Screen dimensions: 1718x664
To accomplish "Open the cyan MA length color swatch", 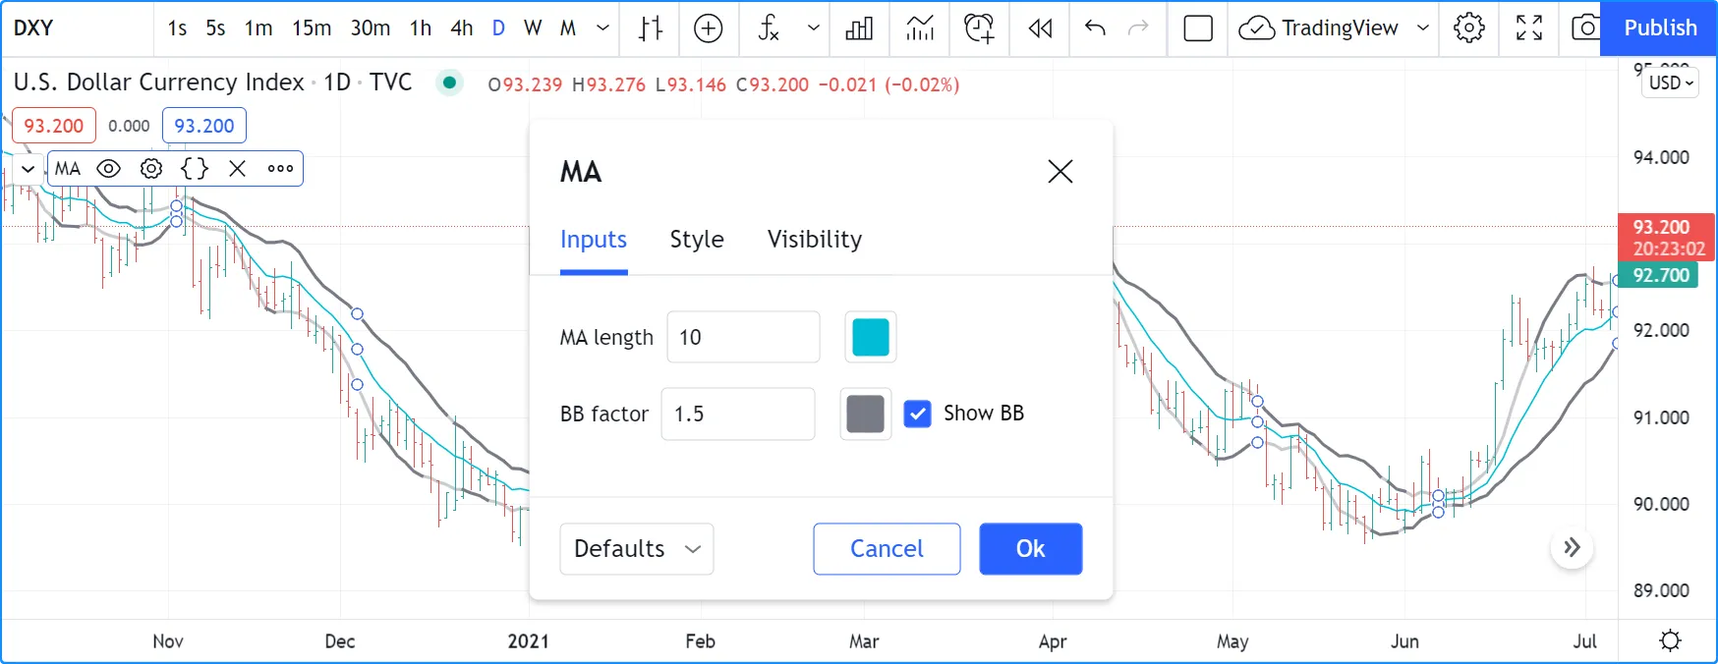I will click(870, 337).
